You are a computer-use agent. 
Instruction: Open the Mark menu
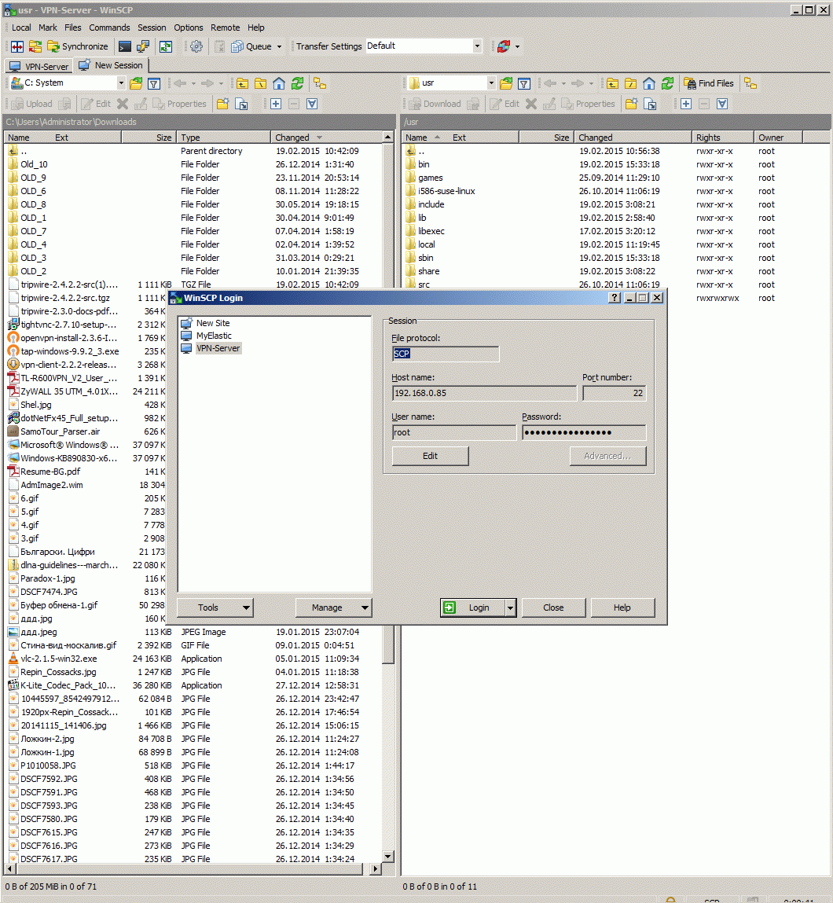pos(48,28)
